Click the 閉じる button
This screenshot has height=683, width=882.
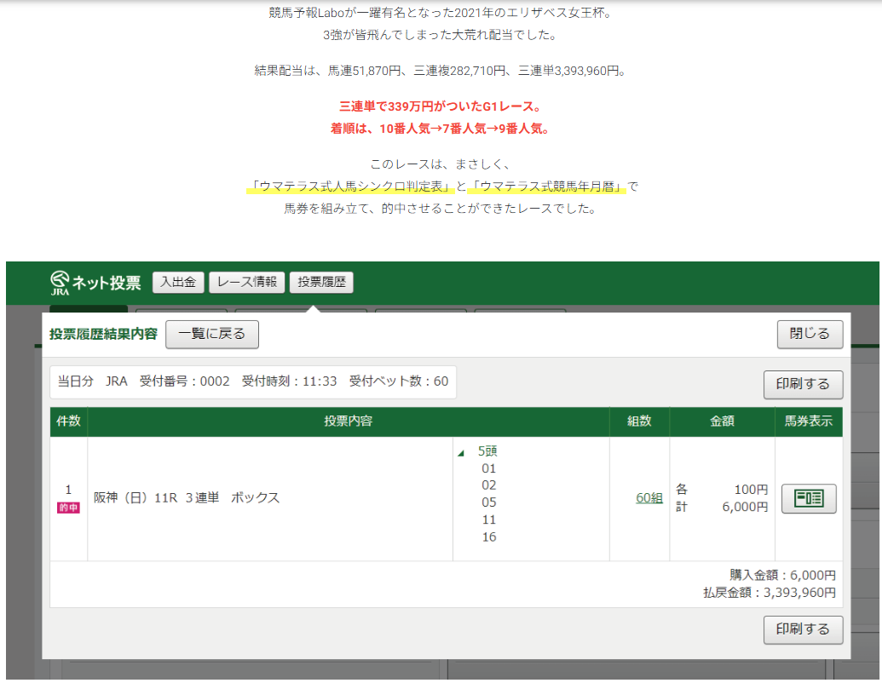[x=810, y=335]
